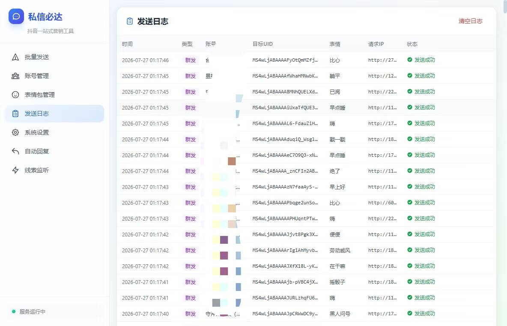The width and height of the screenshot is (507, 326).
Task: Click the 目标UID column header
Action: coord(262,44)
